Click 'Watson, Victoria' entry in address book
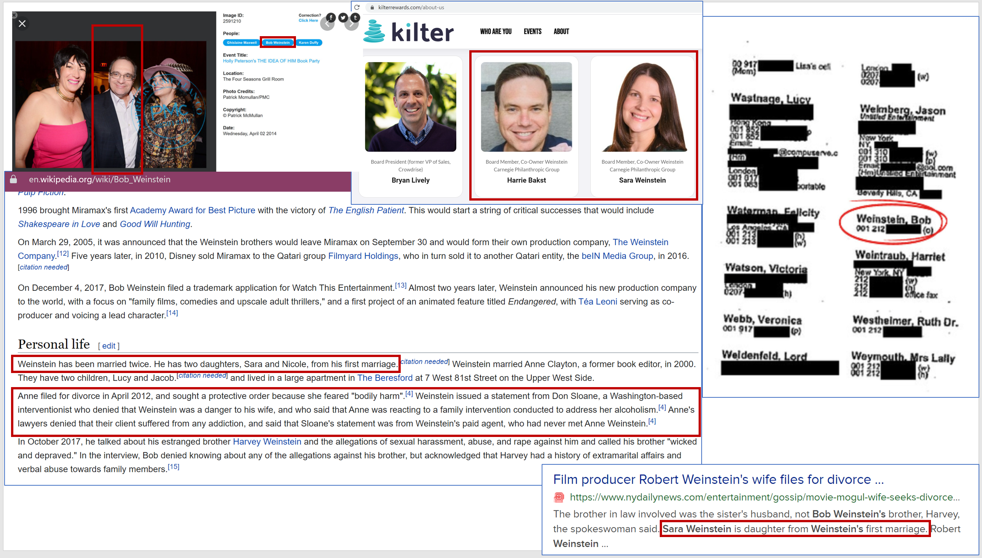The width and height of the screenshot is (982, 558). 766,268
